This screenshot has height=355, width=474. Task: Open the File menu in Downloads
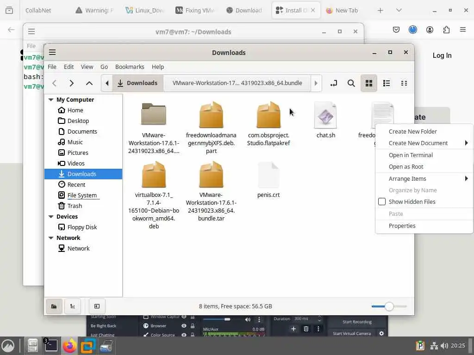(x=52, y=67)
